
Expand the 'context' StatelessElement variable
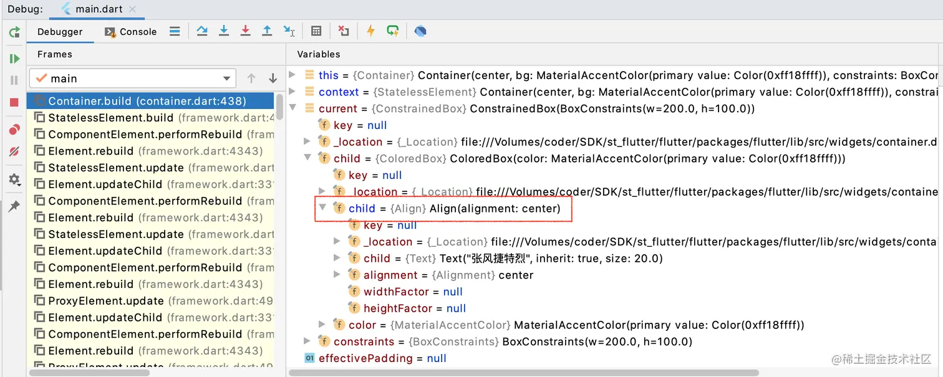pyautogui.click(x=293, y=92)
